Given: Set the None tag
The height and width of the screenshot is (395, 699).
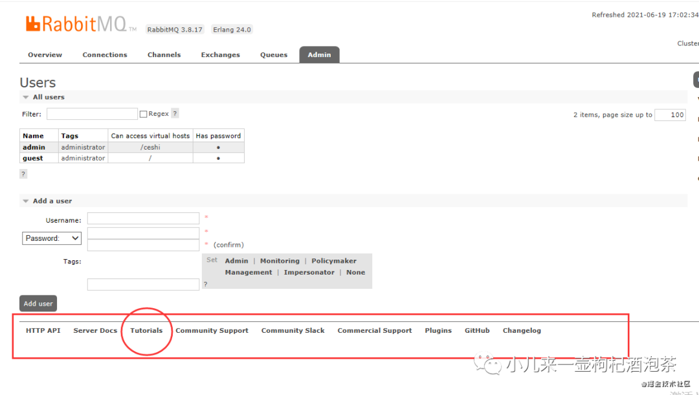Looking at the screenshot, I should click(356, 273).
